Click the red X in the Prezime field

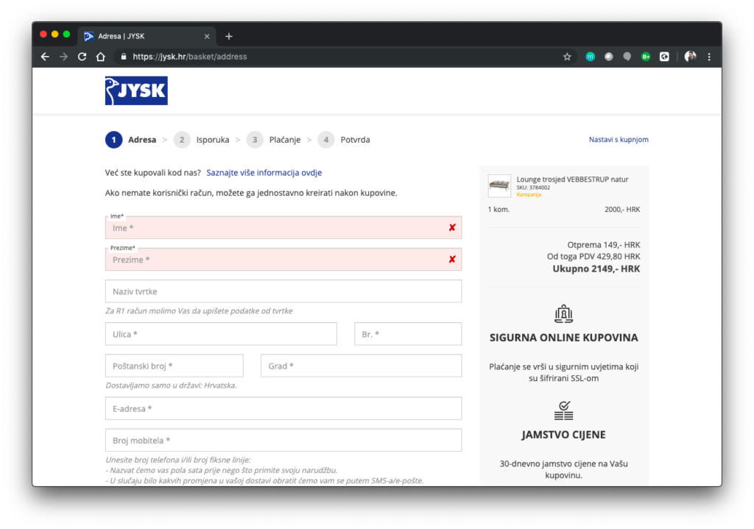pyautogui.click(x=452, y=260)
